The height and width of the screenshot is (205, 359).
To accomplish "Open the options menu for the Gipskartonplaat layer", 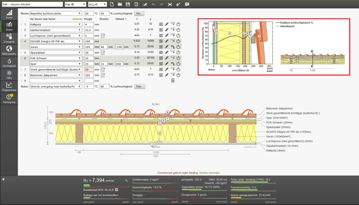I will [161, 30].
